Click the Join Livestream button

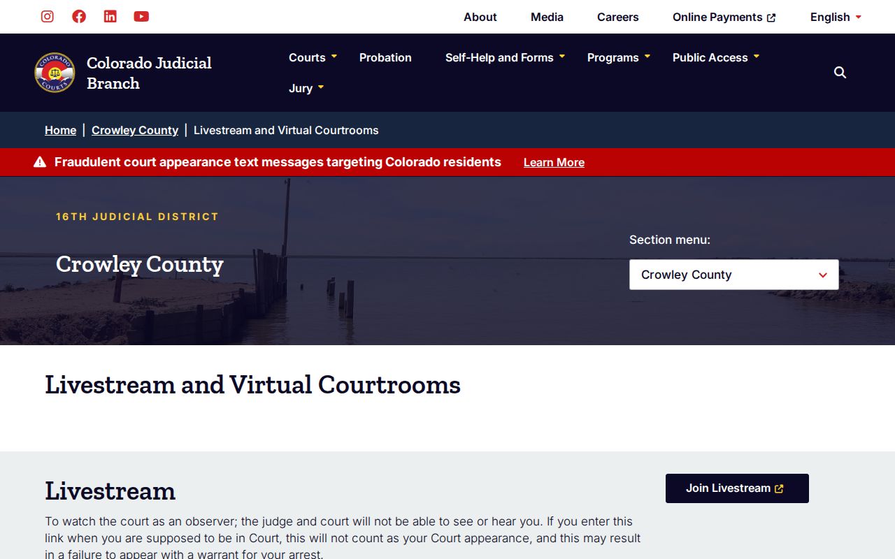point(737,488)
